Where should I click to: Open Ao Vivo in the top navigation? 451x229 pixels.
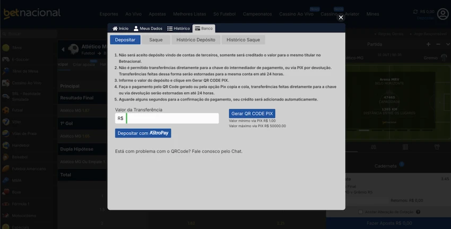pos(134,14)
